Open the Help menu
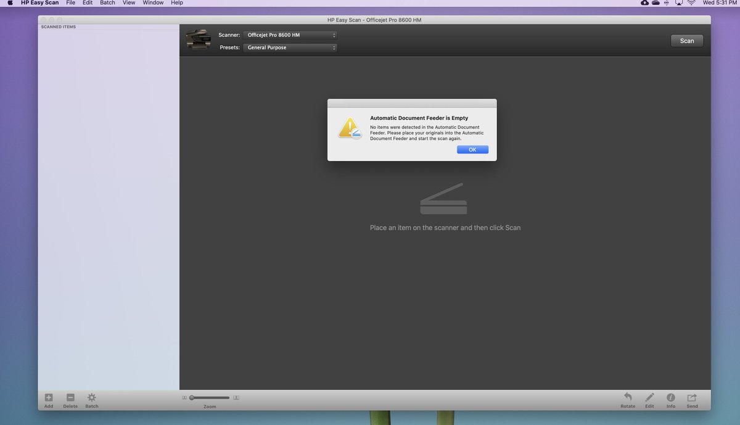This screenshot has height=425, width=740. (177, 3)
